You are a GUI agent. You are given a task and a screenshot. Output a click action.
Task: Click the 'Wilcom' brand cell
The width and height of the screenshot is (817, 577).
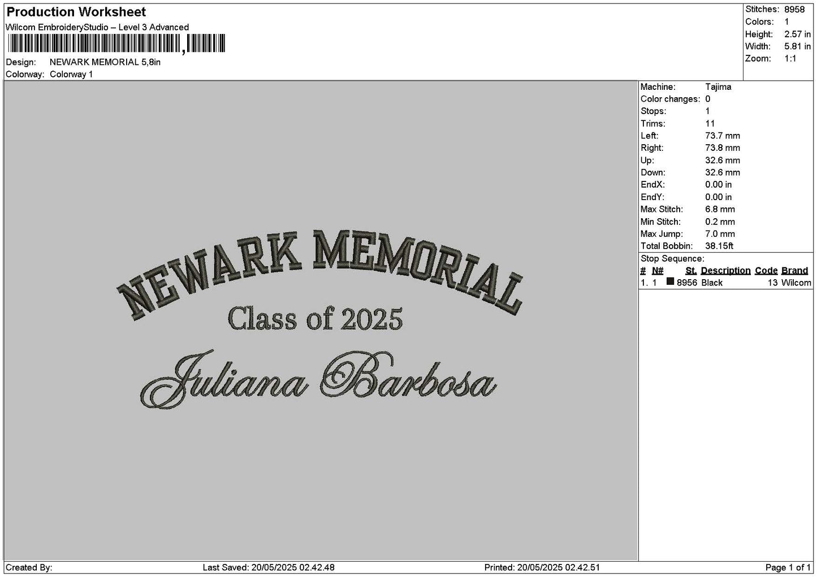(x=796, y=283)
